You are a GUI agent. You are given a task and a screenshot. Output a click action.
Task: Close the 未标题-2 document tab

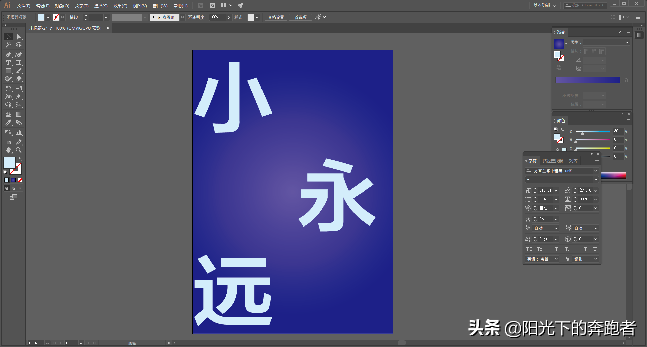[x=108, y=28]
